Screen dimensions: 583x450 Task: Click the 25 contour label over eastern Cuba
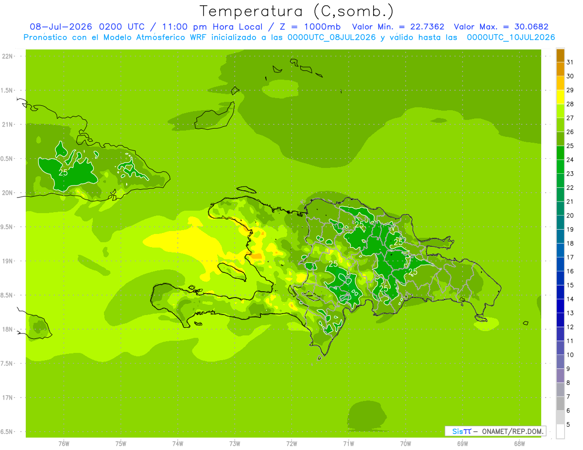point(63,172)
